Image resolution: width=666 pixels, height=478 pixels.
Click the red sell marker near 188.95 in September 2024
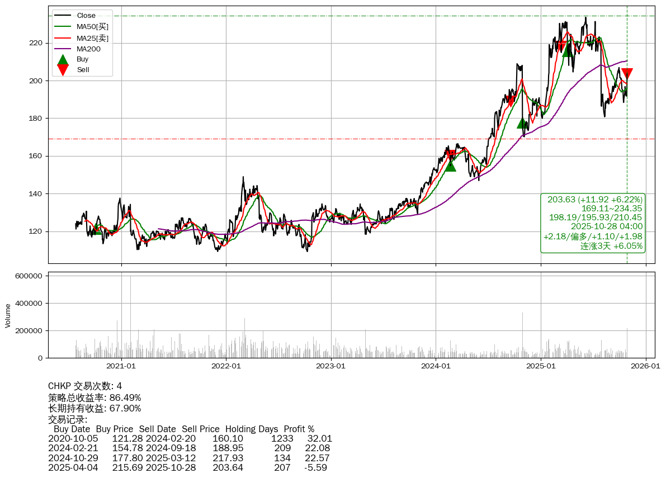click(510, 101)
